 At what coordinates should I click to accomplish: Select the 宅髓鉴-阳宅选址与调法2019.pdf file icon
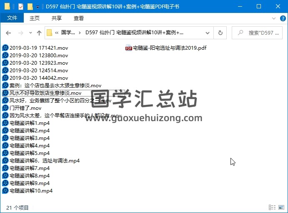point(129,48)
